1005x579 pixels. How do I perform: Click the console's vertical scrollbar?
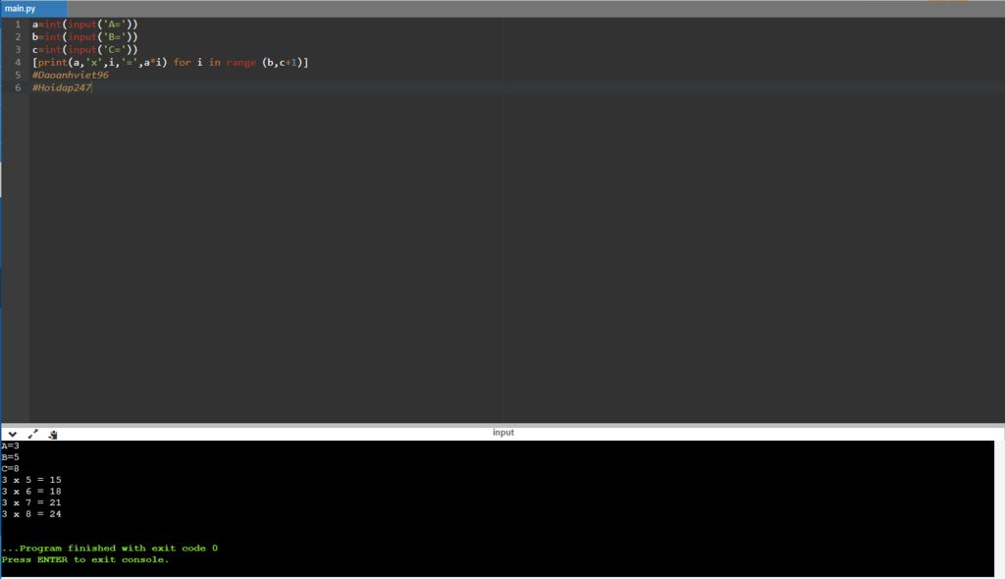click(999, 508)
